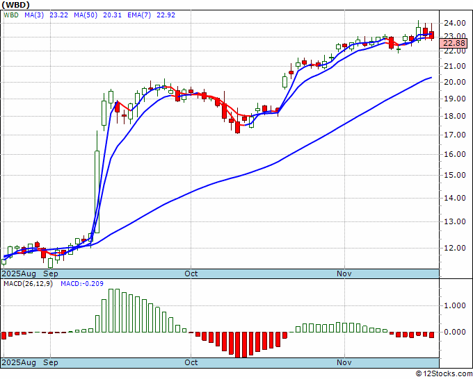Viewport: 473px width, 379px height.
Task: Click the 0.000 MACD axis label
Action: (x=454, y=332)
